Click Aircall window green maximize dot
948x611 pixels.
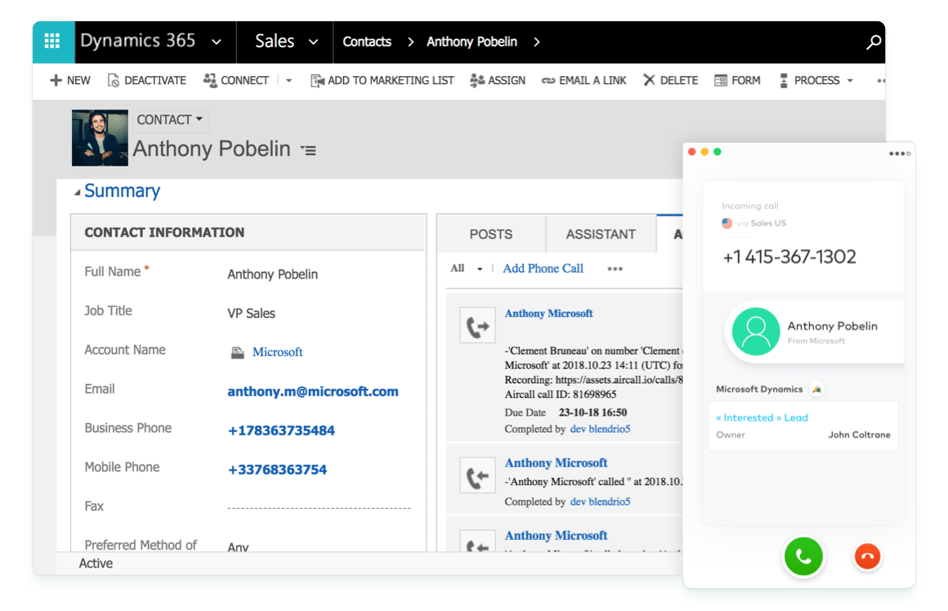[717, 152]
